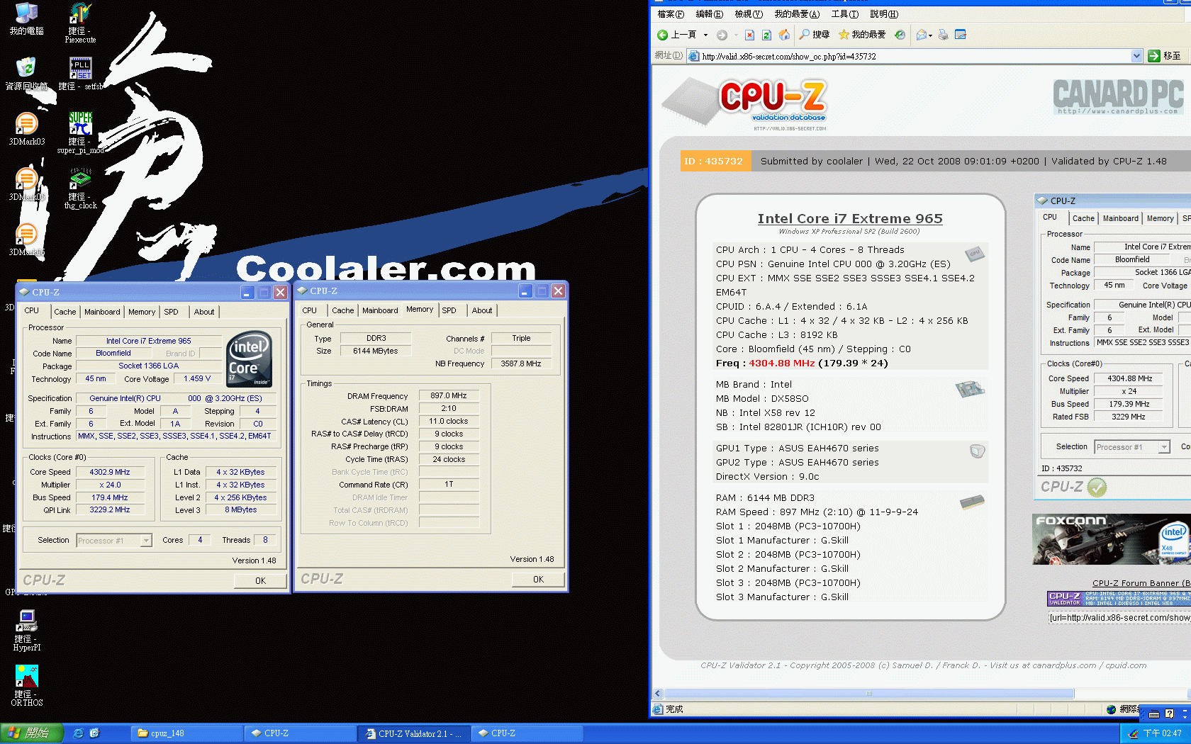
Task: Click the CPU-Z validation database logo
Action: [x=744, y=104]
